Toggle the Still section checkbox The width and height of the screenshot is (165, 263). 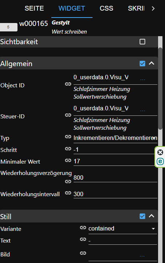pyautogui.click(x=142, y=216)
